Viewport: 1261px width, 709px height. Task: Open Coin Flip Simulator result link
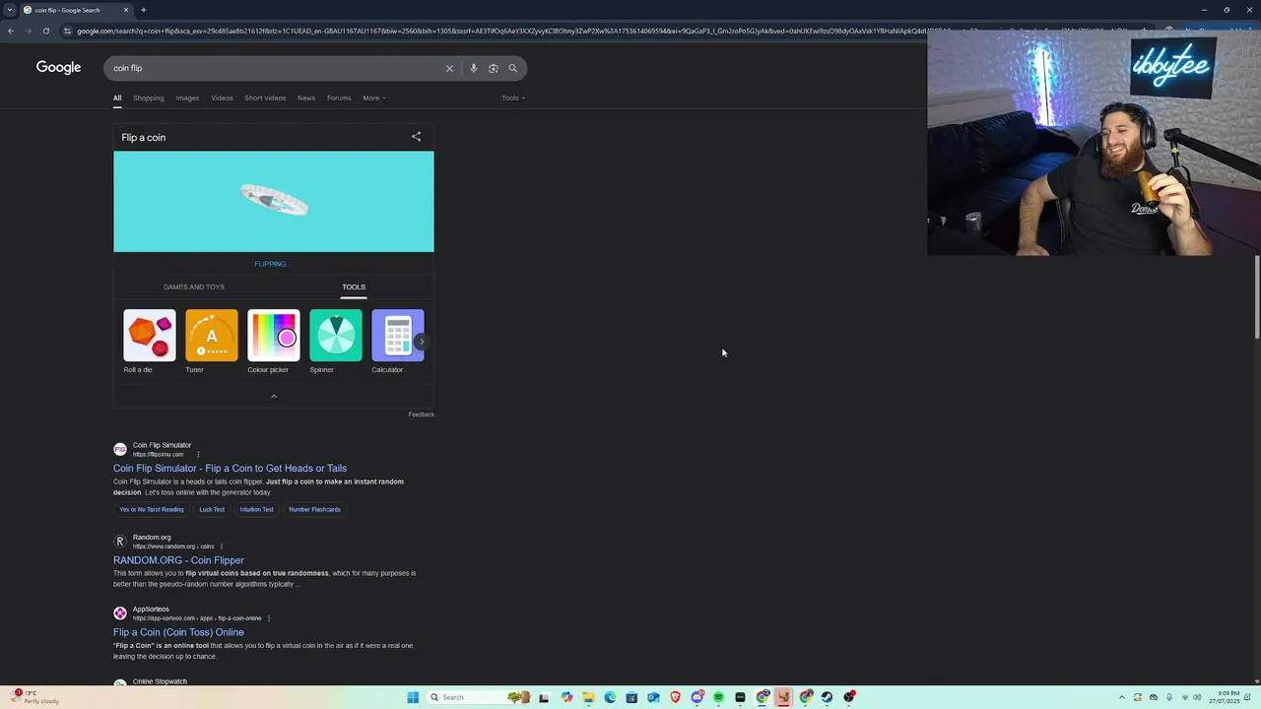[230, 469]
